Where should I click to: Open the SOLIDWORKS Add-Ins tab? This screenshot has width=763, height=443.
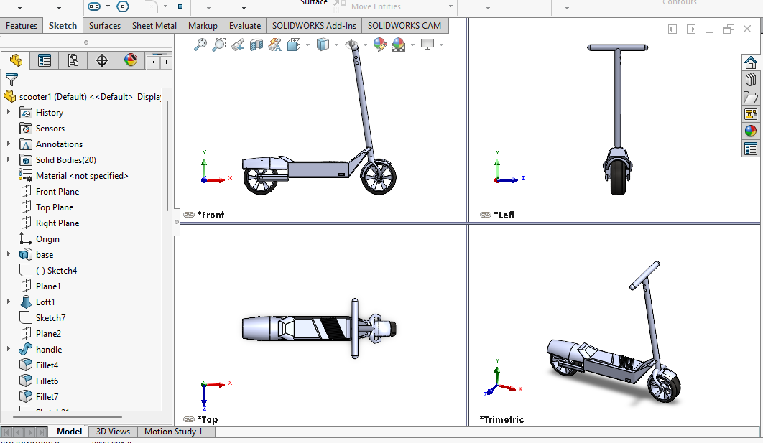click(315, 26)
